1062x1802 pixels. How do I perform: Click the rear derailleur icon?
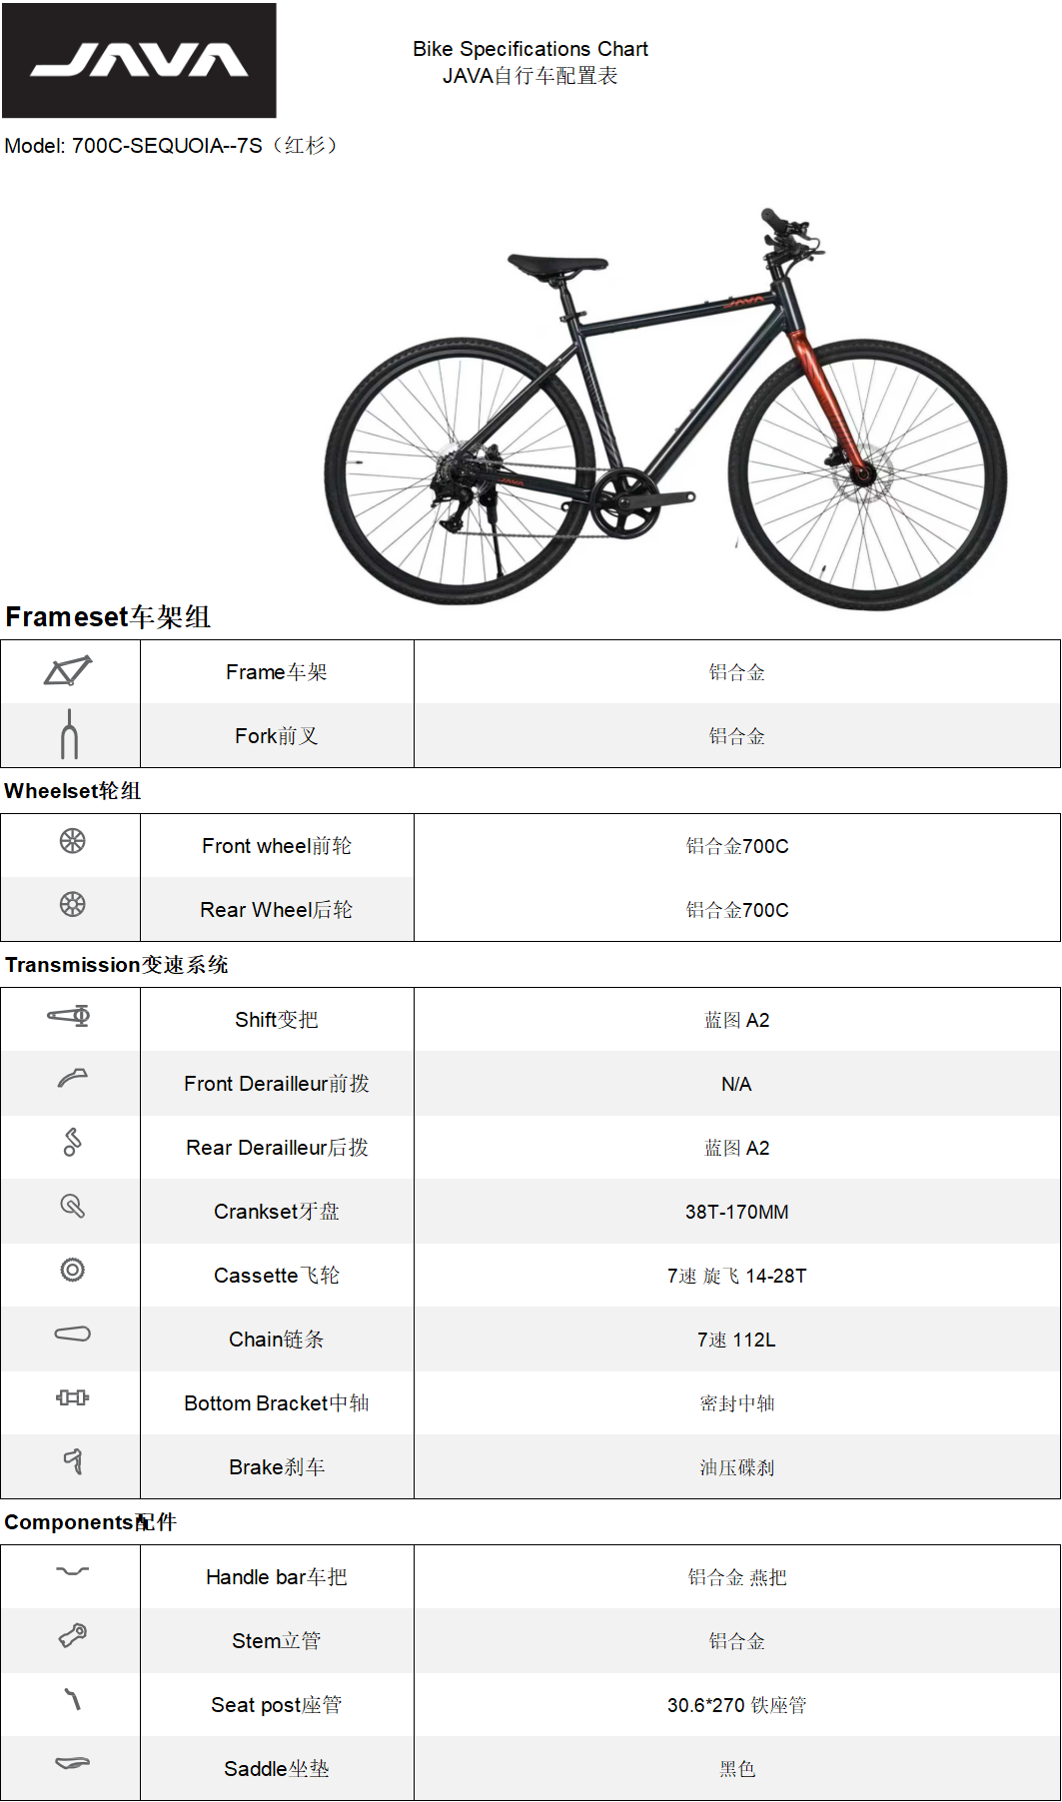(72, 1142)
